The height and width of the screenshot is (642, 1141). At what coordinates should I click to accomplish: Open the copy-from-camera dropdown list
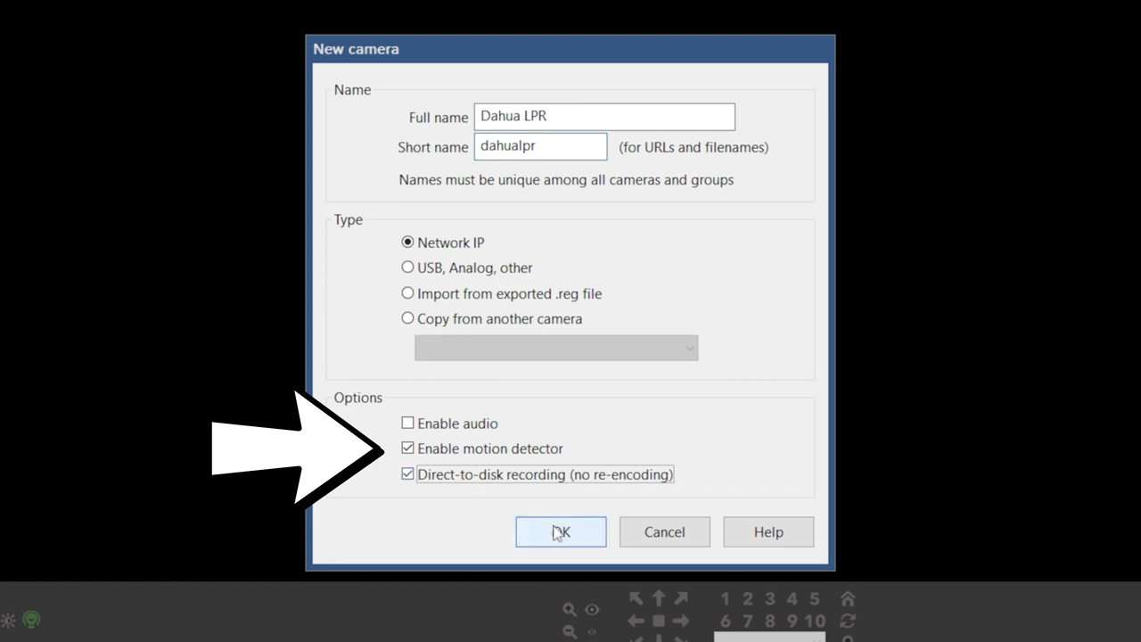[556, 348]
